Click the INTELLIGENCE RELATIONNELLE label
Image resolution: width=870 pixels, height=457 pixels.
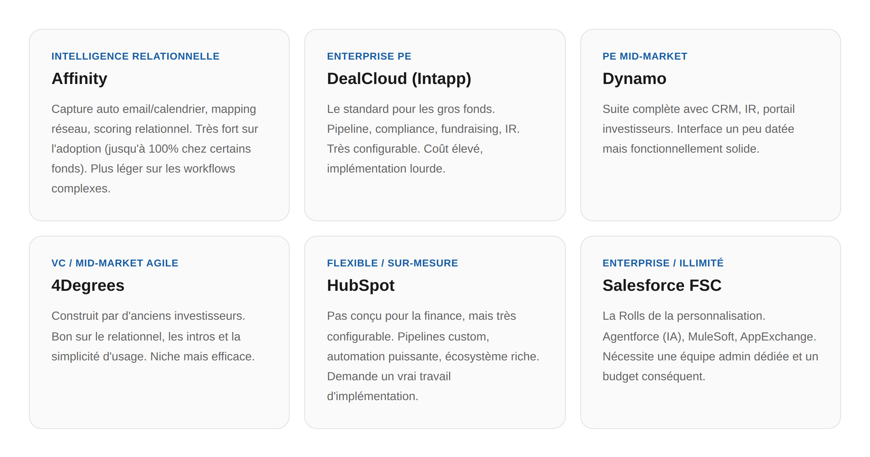pyautogui.click(x=135, y=56)
